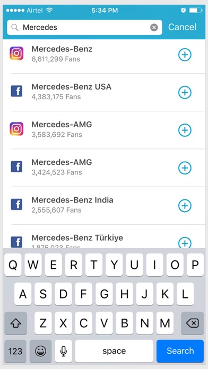Add Mercedes-Benz India with plus icon
This screenshot has width=208, height=369.
pyautogui.click(x=185, y=206)
